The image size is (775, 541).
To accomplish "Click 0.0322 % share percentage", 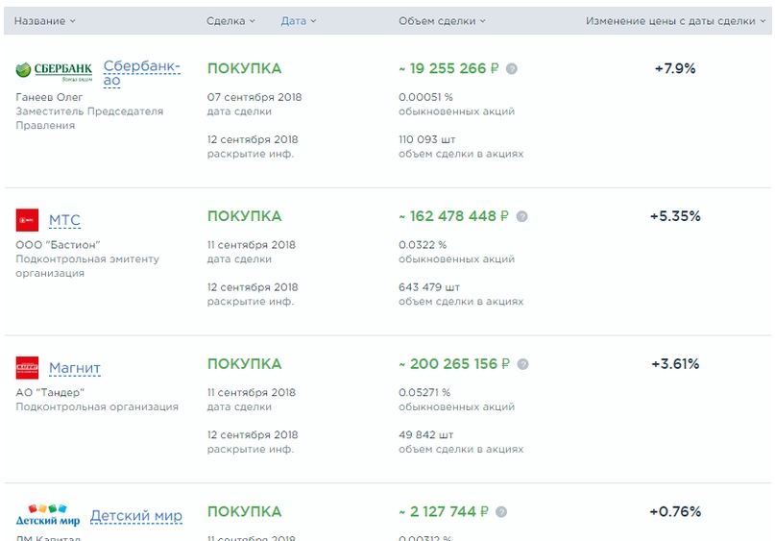I will [423, 245].
